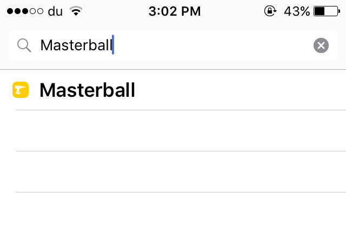The width and height of the screenshot is (346, 232).
Task: Click the magnifying glass search icon
Action: coord(24,45)
